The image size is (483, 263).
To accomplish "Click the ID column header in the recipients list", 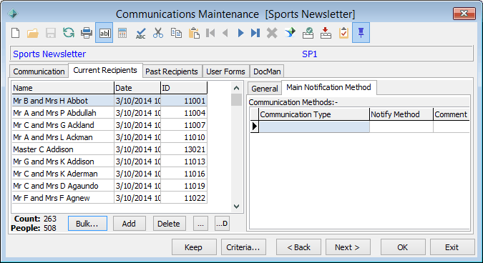I will [184, 88].
